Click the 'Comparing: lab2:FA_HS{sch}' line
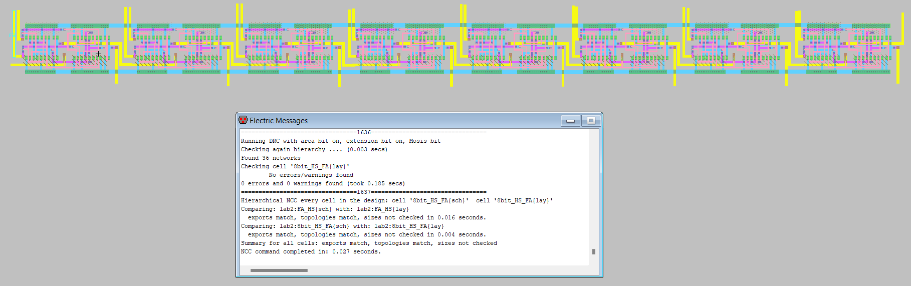This screenshot has width=911, height=286. (325, 209)
